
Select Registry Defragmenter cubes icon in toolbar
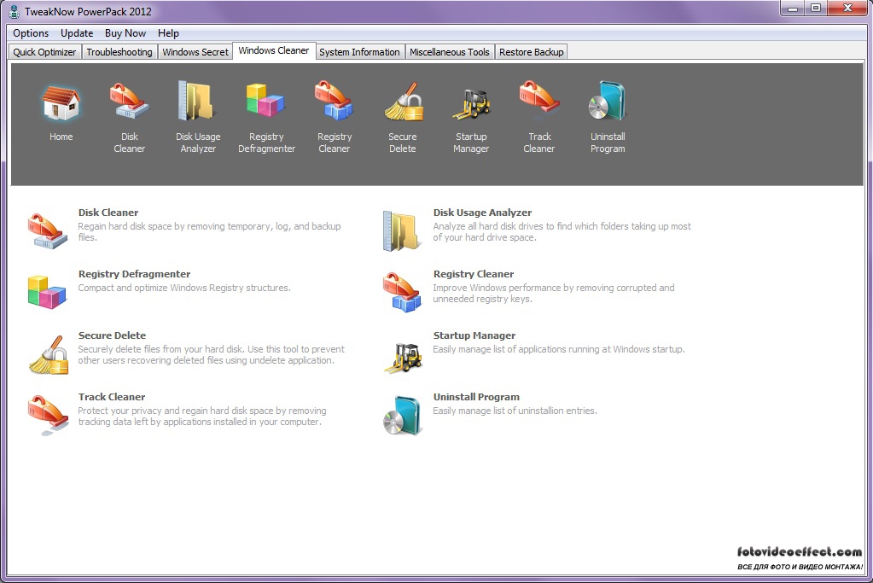tap(266, 101)
